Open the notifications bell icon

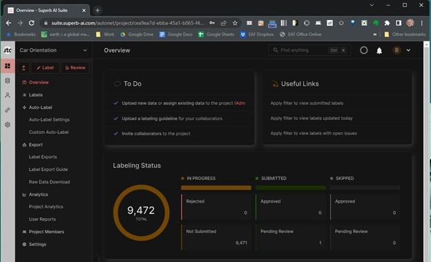[x=379, y=50]
